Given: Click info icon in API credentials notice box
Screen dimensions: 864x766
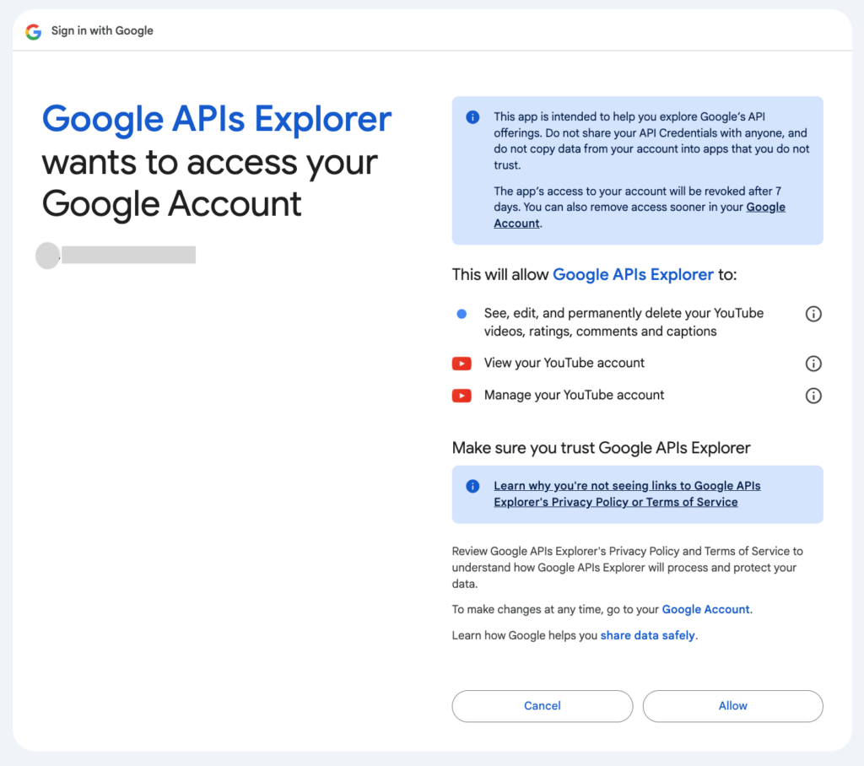Looking at the screenshot, I should coord(472,116).
